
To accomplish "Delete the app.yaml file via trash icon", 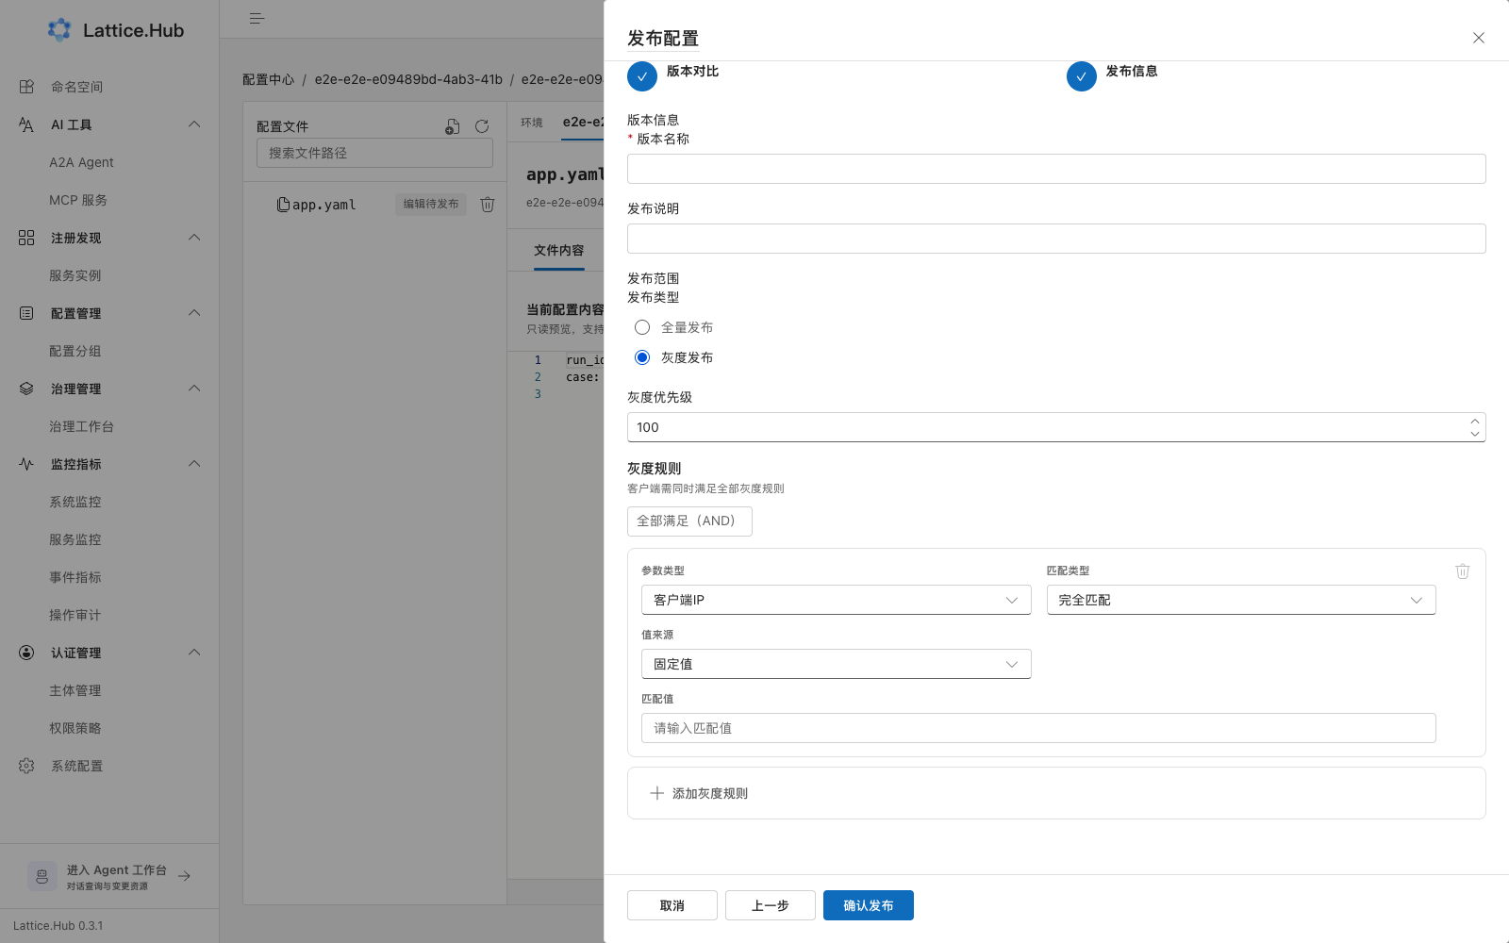I will [x=488, y=205].
